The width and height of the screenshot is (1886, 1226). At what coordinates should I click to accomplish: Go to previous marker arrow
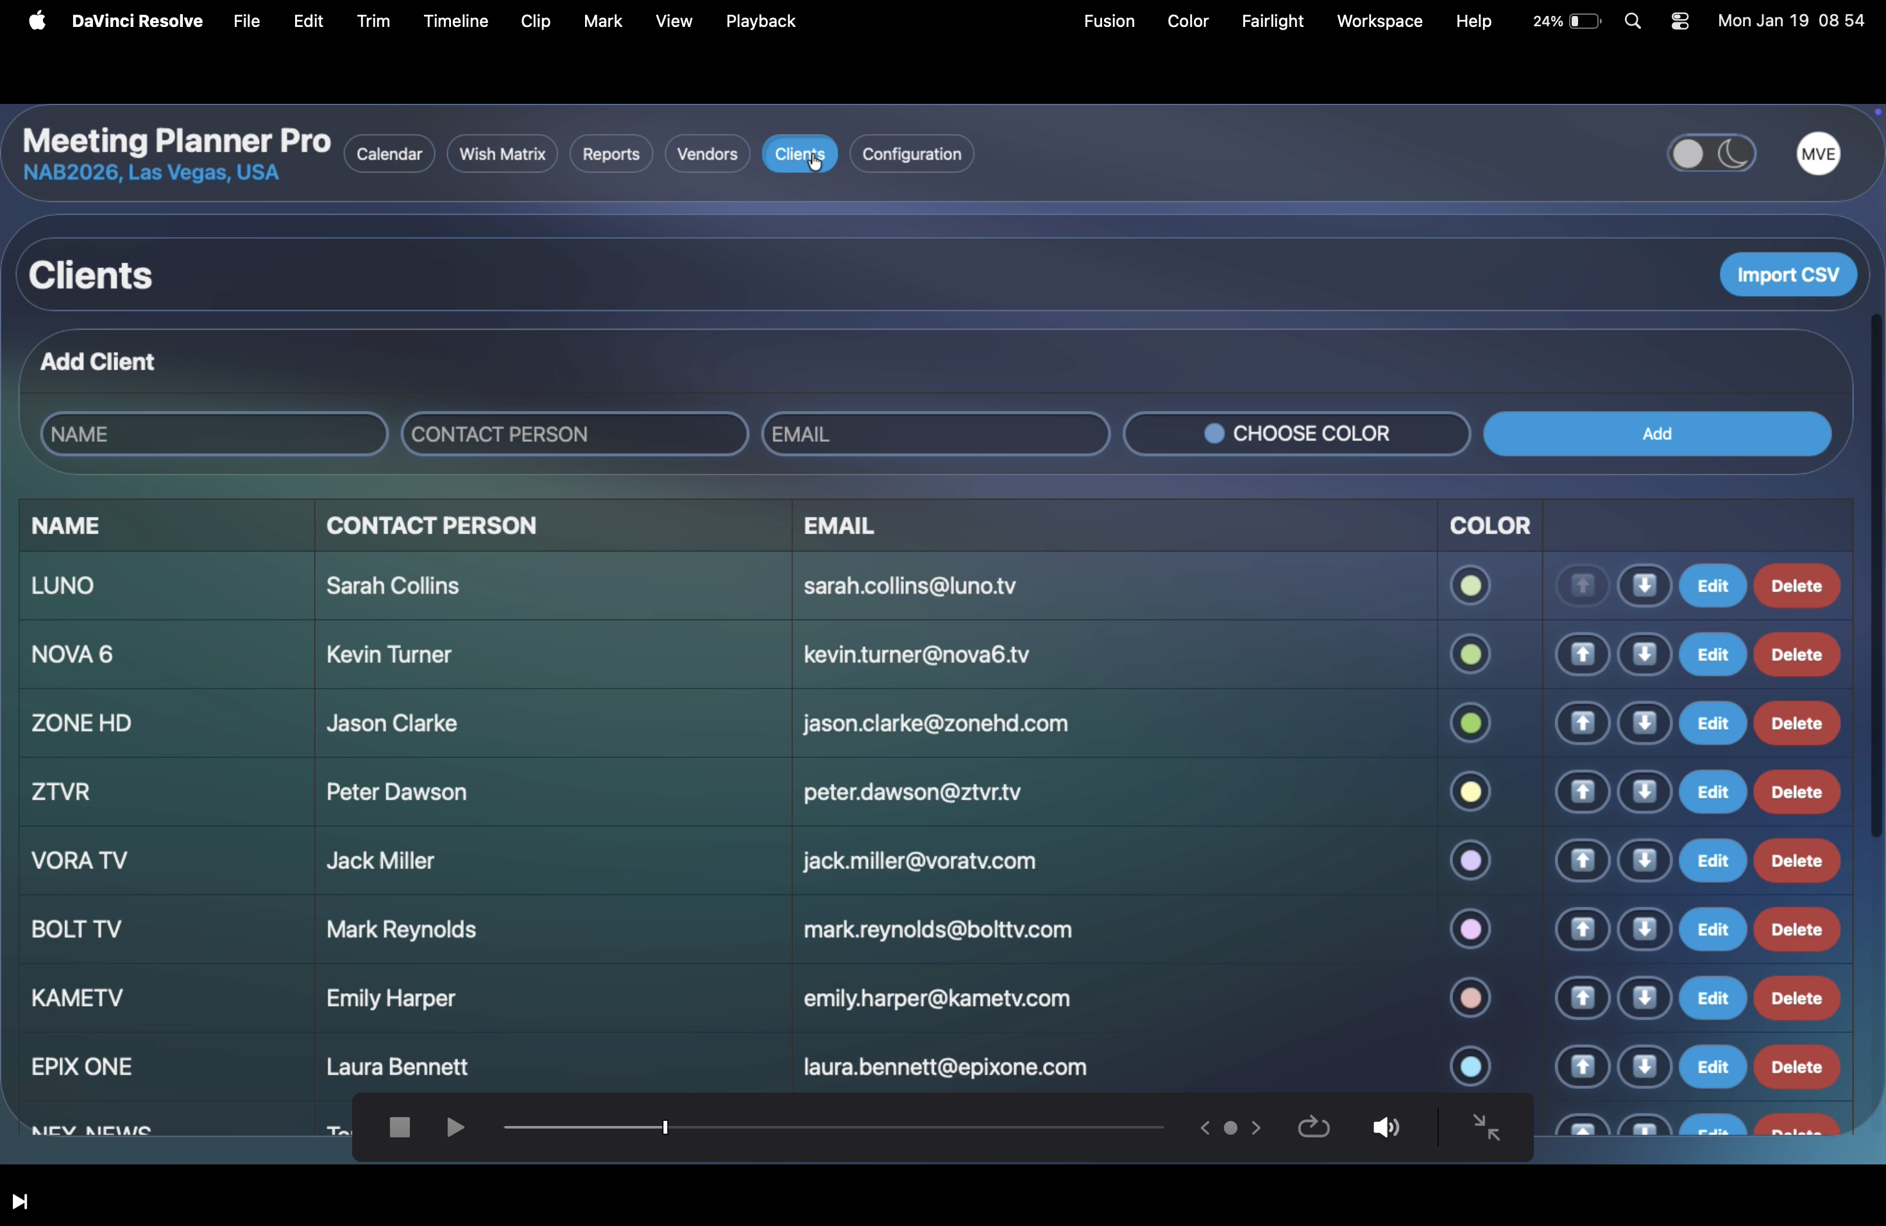[1205, 1128]
